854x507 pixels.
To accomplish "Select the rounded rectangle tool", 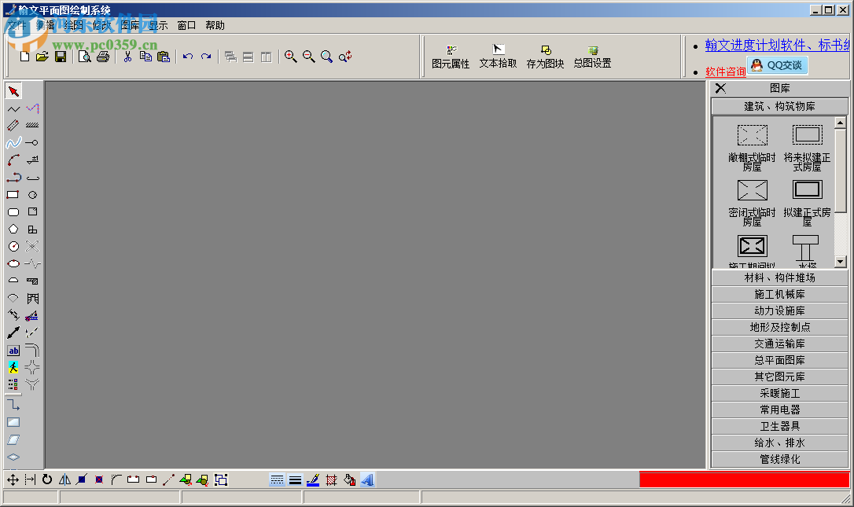I will 13,212.
